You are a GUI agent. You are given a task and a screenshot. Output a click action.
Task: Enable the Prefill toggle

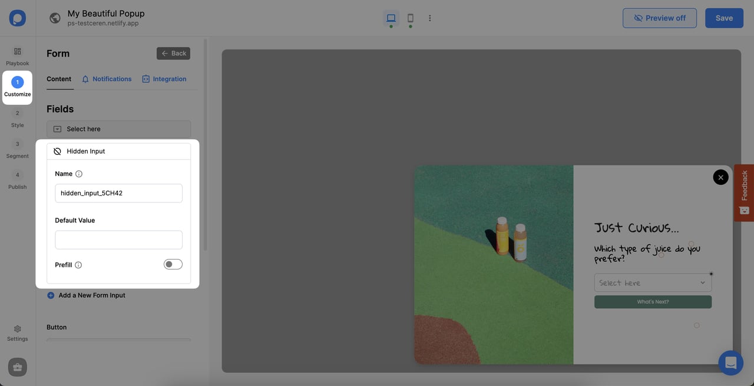click(173, 264)
